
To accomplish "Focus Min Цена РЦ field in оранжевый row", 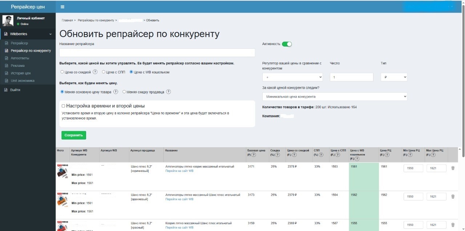I will (413, 196).
